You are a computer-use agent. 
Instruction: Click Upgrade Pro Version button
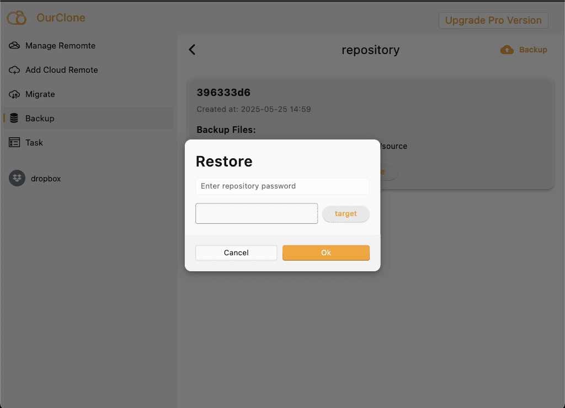tap(493, 20)
